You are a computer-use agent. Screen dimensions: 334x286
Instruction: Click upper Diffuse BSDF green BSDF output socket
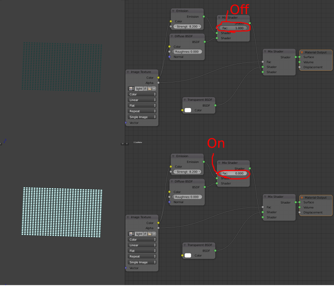click(x=205, y=42)
